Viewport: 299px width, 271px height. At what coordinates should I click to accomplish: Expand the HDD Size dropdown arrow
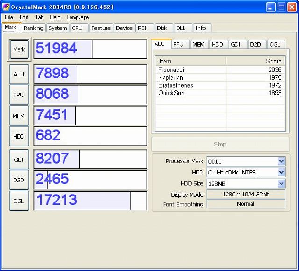tap(281, 184)
